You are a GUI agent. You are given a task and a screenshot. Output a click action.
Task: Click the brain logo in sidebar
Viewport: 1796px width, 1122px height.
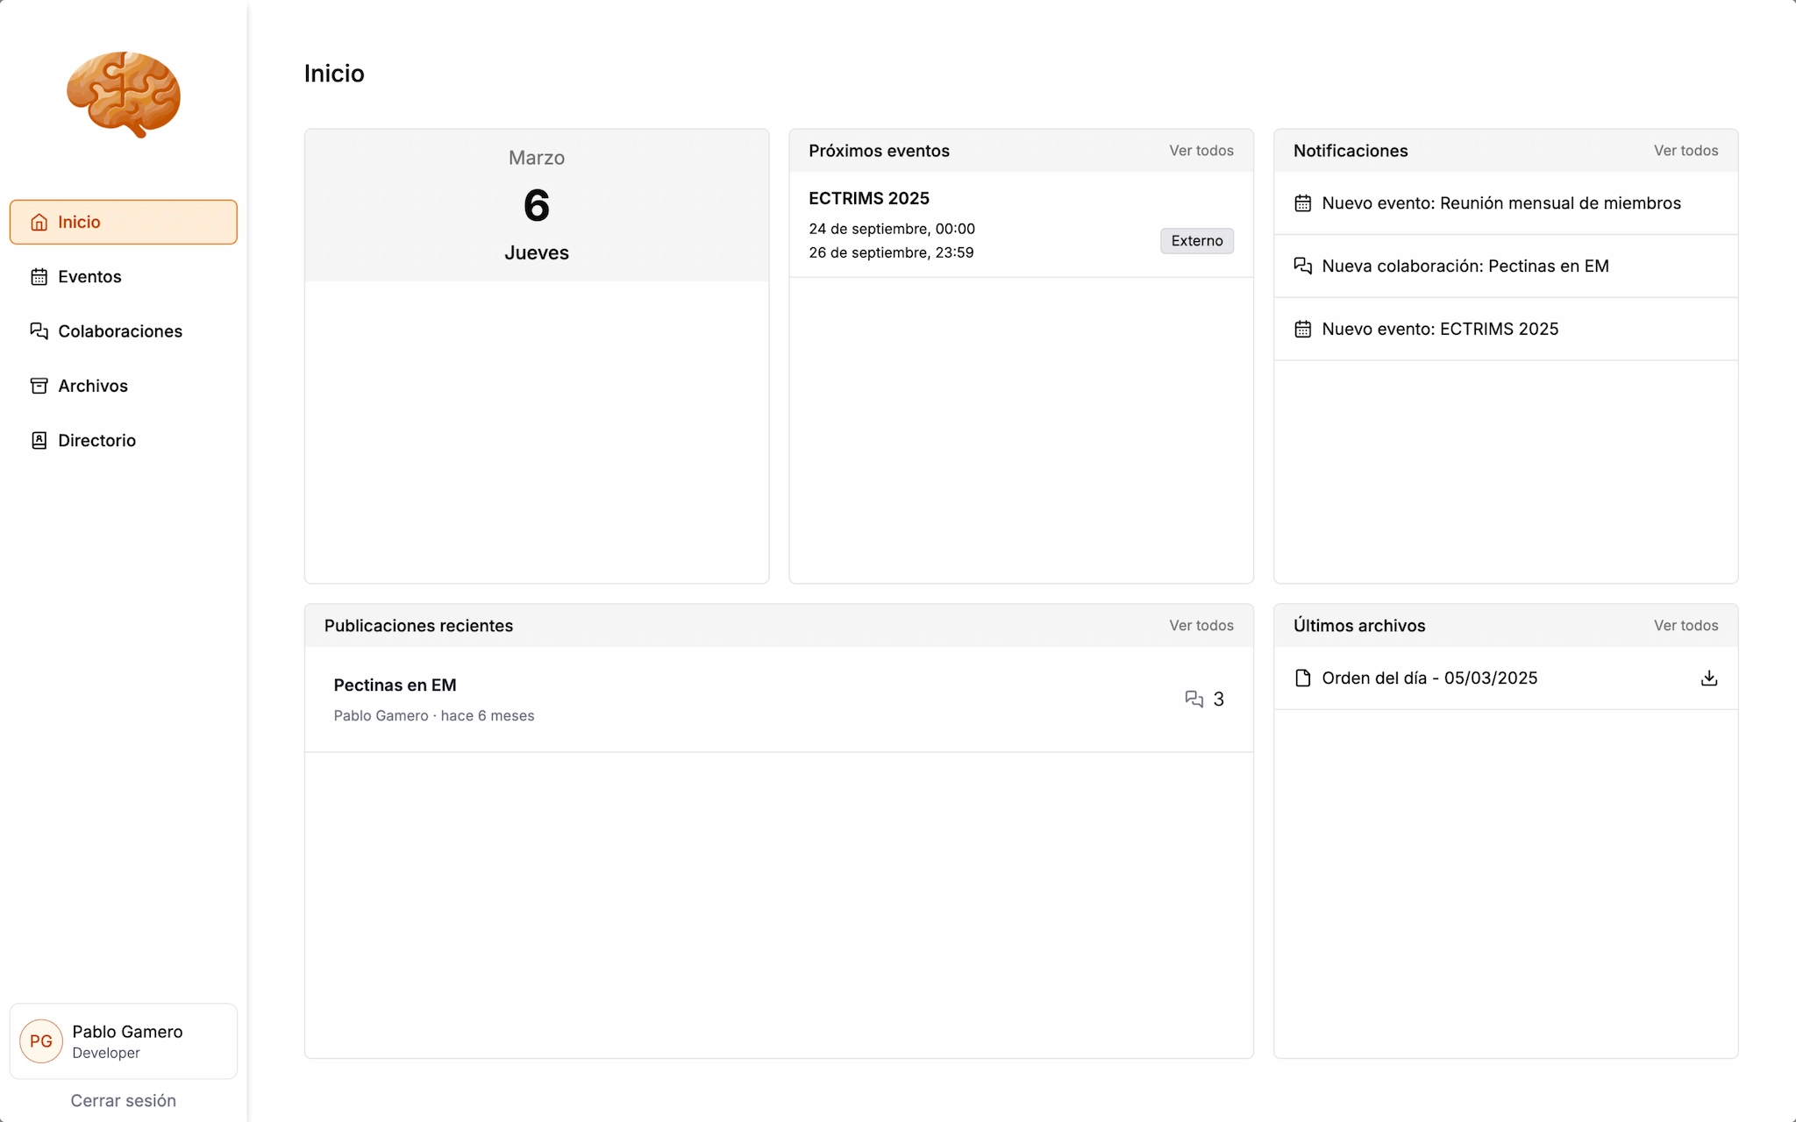point(124,94)
